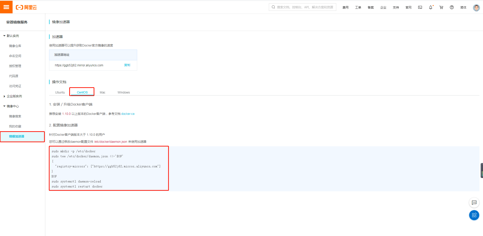Screen dimensions: 483x236
Task: Collapse the 镜像中心 tree section
Action: [4, 106]
